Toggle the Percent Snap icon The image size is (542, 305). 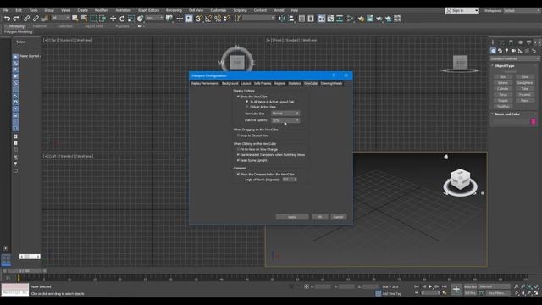(218, 19)
